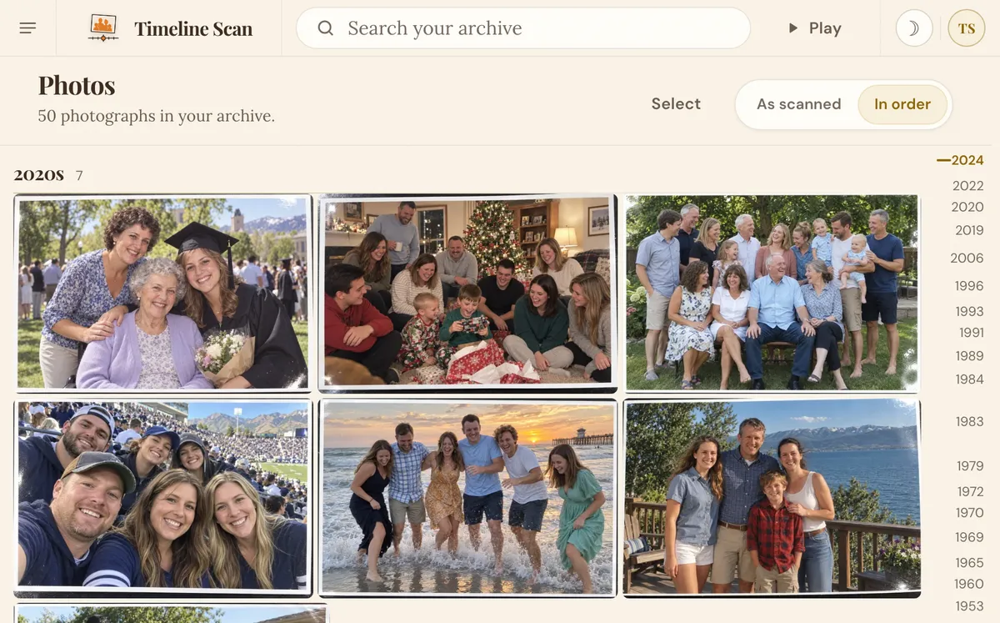Jump to 1960 on the timeline
The width and height of the screenshot is (1000, 623).
click(969, 584)
